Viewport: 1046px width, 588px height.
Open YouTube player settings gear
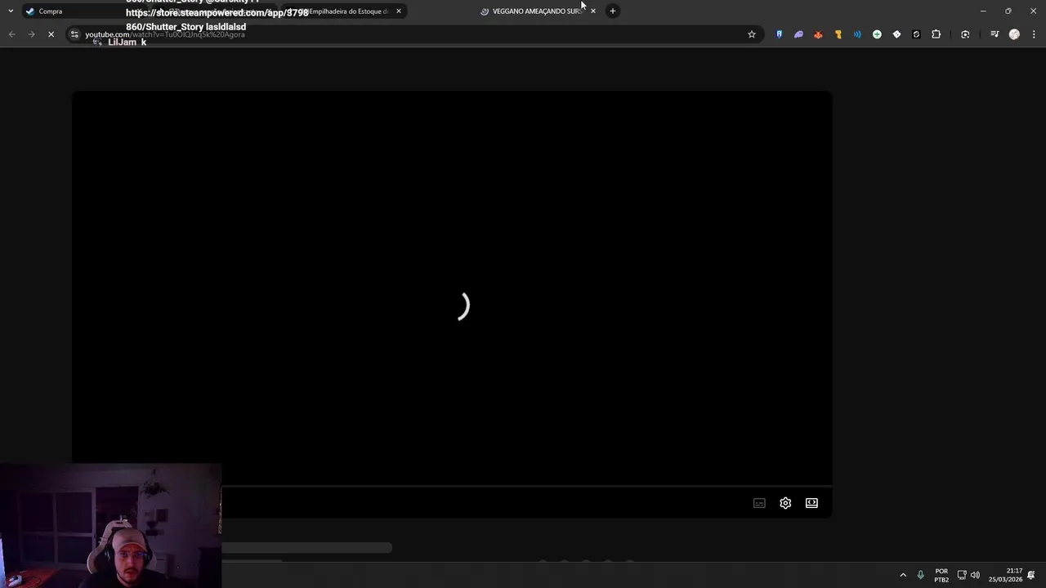[785, 503]
